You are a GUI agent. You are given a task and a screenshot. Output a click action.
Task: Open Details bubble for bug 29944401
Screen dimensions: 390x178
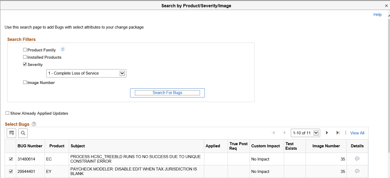[357, 171]
